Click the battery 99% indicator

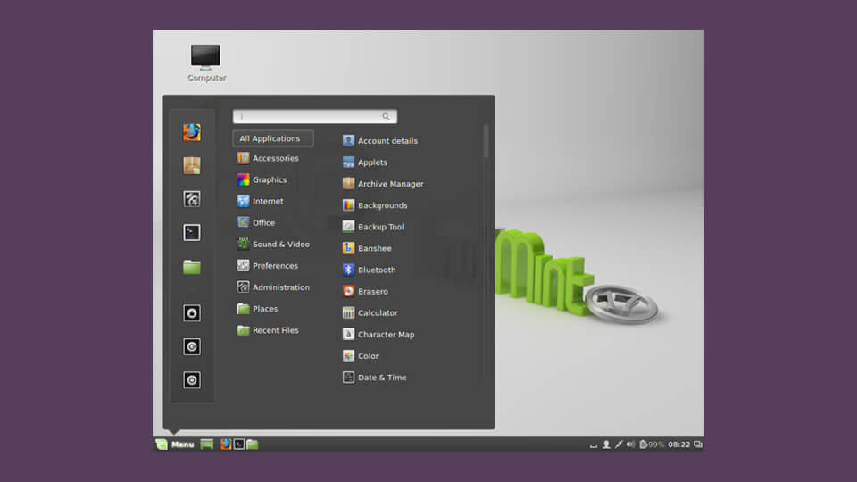[652, 445]
